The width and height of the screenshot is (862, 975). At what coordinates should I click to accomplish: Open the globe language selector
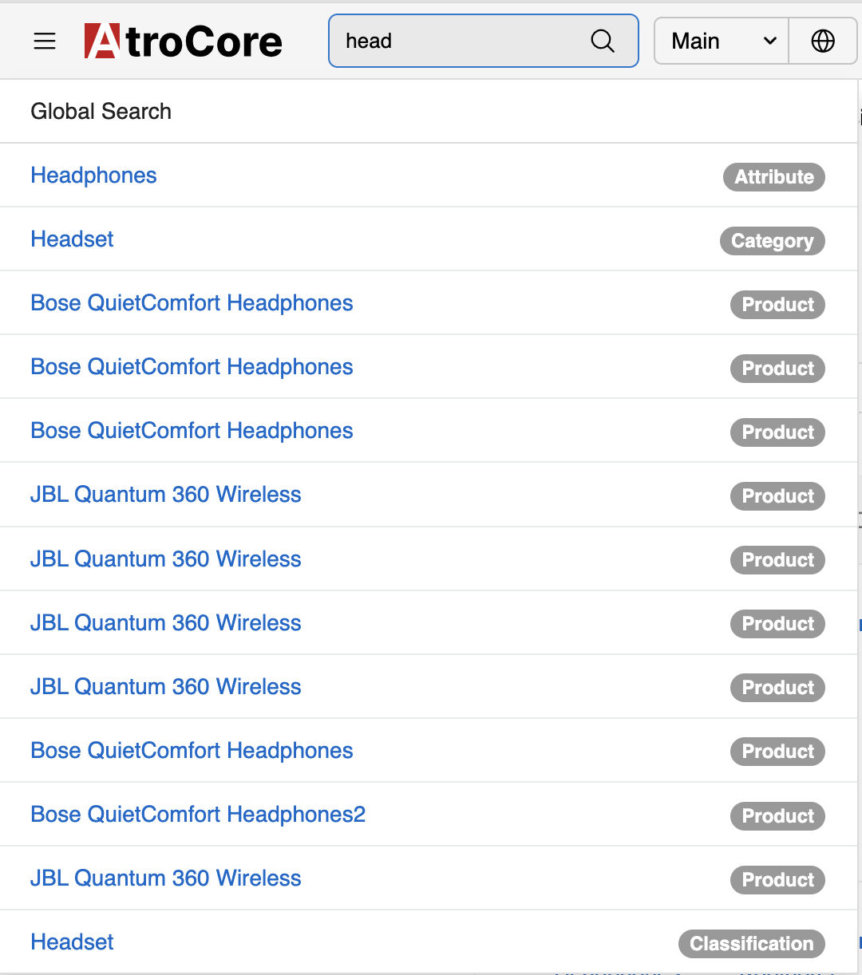pyautogui.click(x=823, y=41)
